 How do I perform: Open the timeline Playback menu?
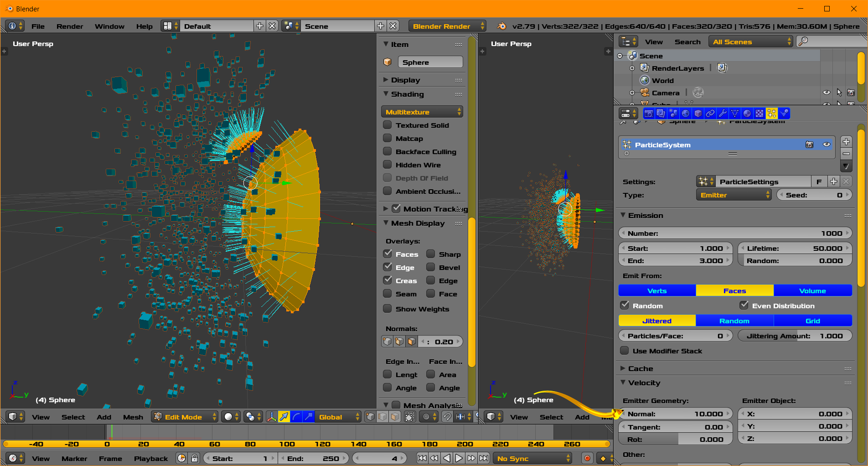click(151, 458)
